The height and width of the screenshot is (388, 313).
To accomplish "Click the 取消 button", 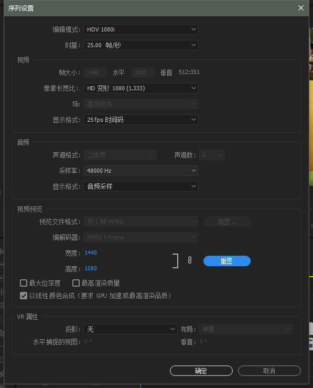I will click(269, 371).
